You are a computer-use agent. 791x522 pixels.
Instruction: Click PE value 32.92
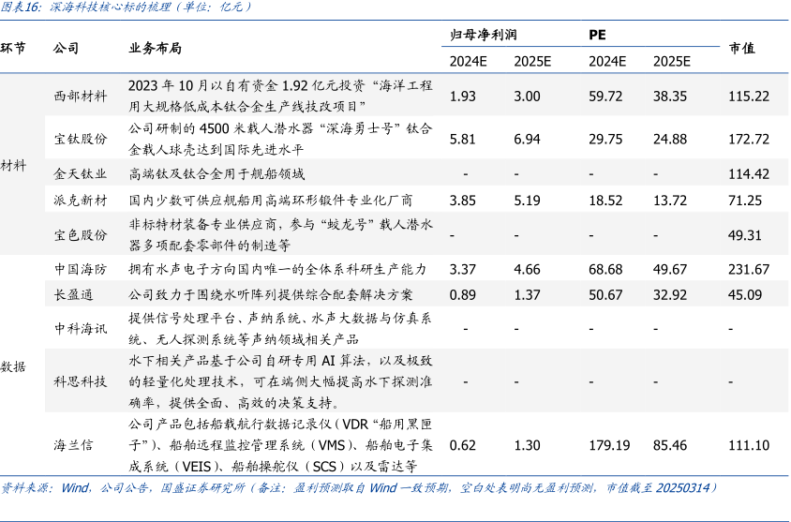point(670,294)
